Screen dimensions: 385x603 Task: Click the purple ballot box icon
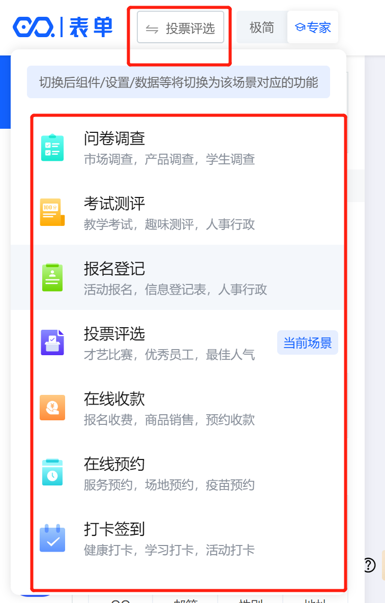pos(52,342)
